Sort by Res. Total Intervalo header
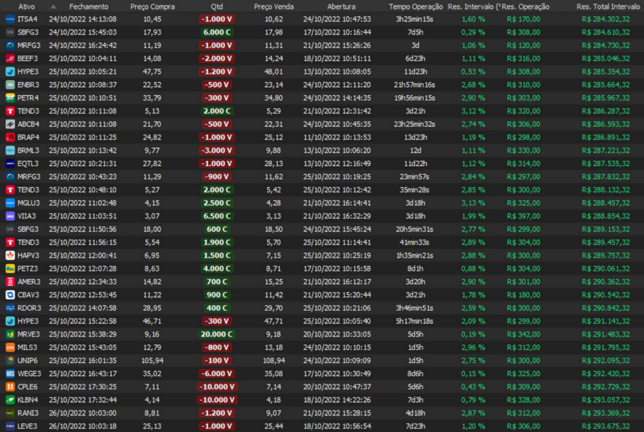 coord(608,6)
